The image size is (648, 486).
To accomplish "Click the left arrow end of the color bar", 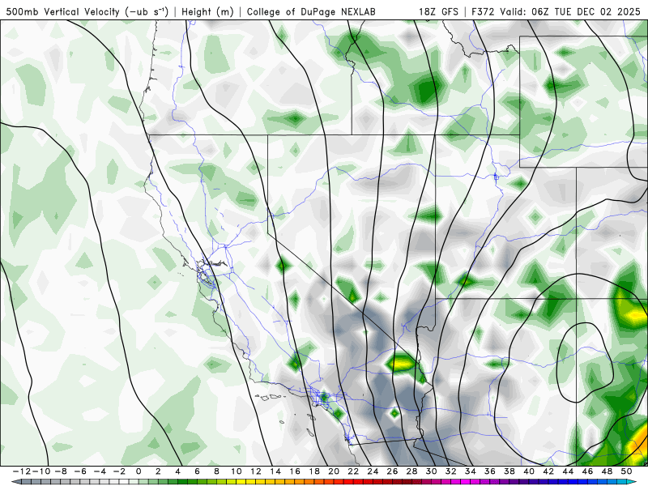I will point(15,482).
